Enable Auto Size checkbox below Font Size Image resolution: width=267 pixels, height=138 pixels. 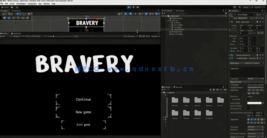[248, 99]
